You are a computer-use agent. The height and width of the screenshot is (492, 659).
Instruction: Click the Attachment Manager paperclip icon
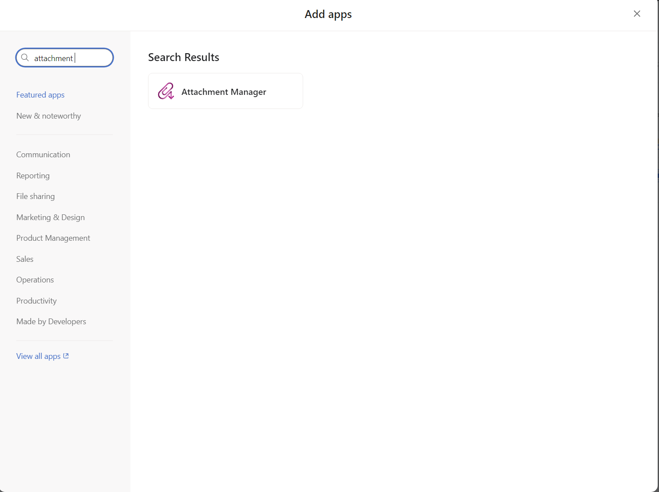point(166,91)
